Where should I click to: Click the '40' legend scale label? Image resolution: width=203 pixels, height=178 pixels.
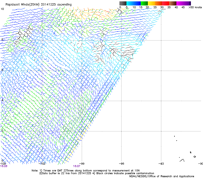(176, 7)
